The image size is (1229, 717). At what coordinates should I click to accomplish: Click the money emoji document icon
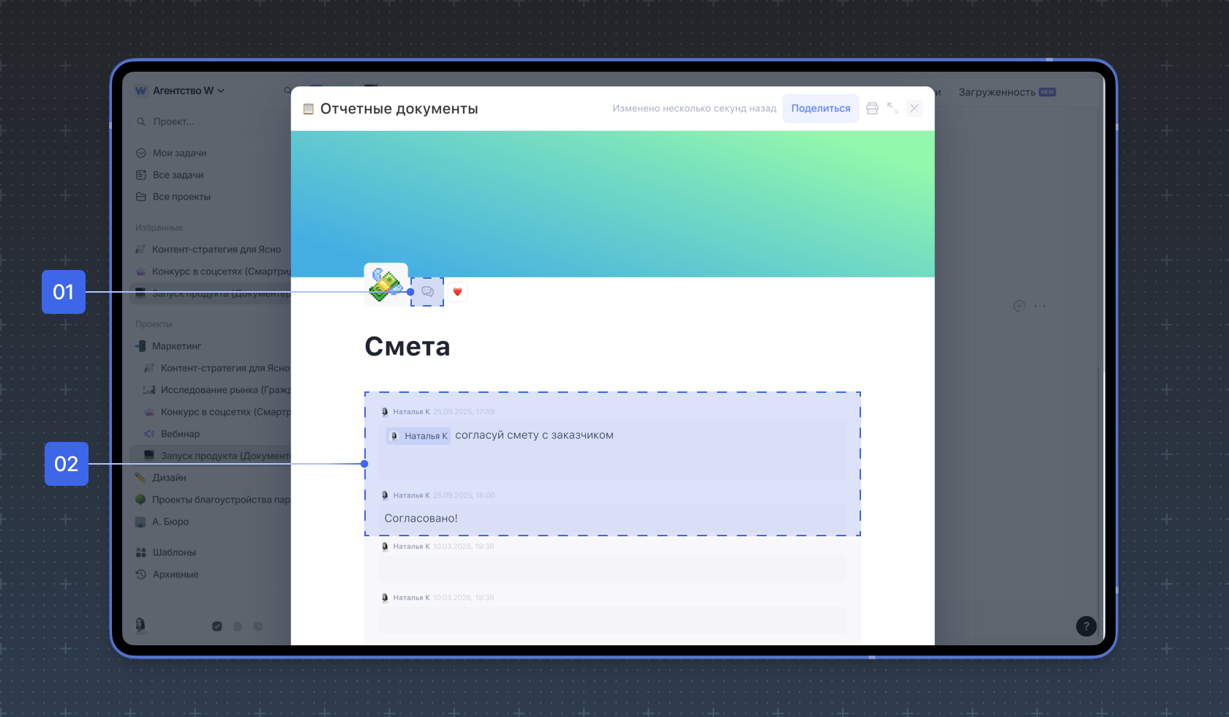coord(386,284)
